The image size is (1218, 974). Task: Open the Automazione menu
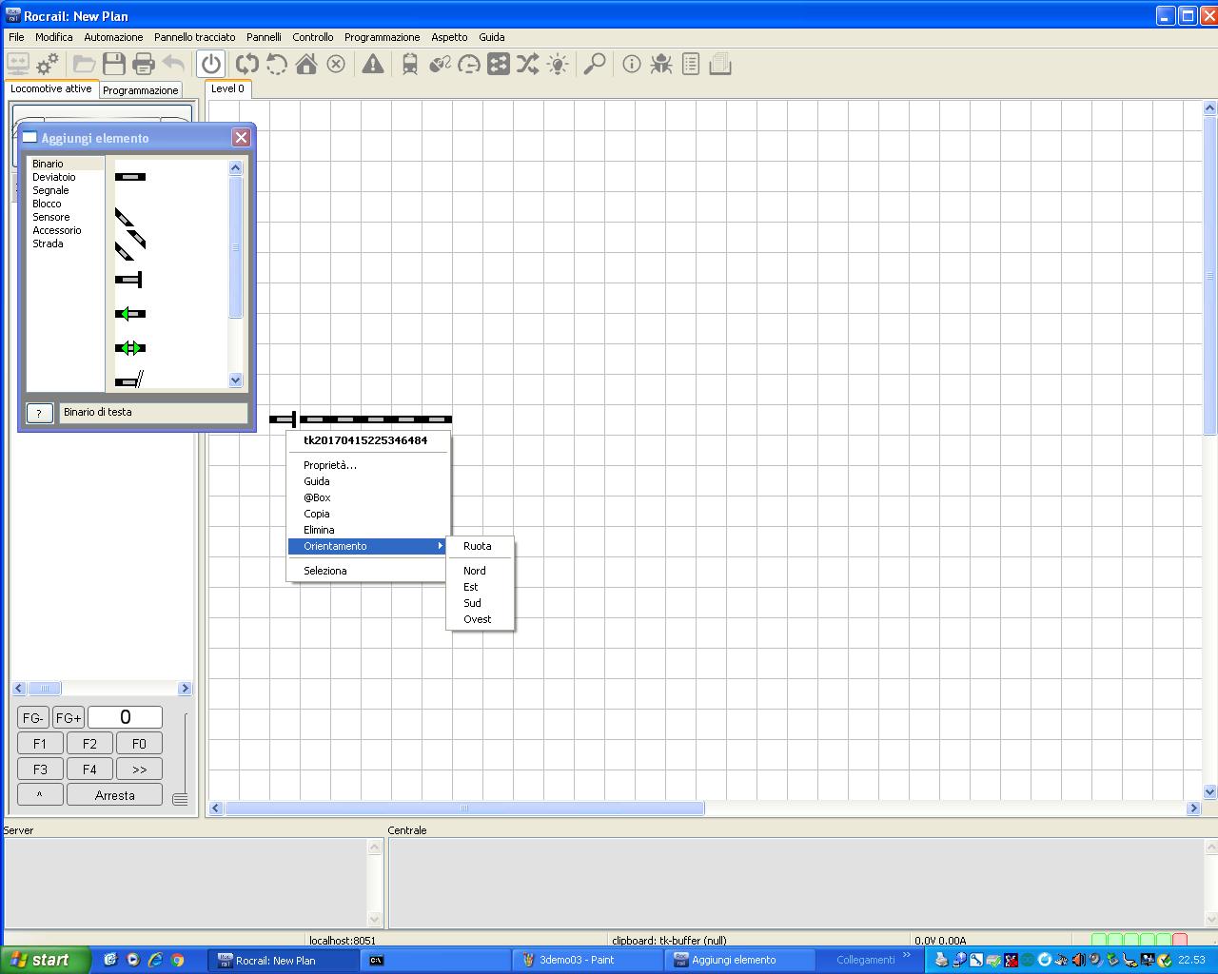click(113, 37)
